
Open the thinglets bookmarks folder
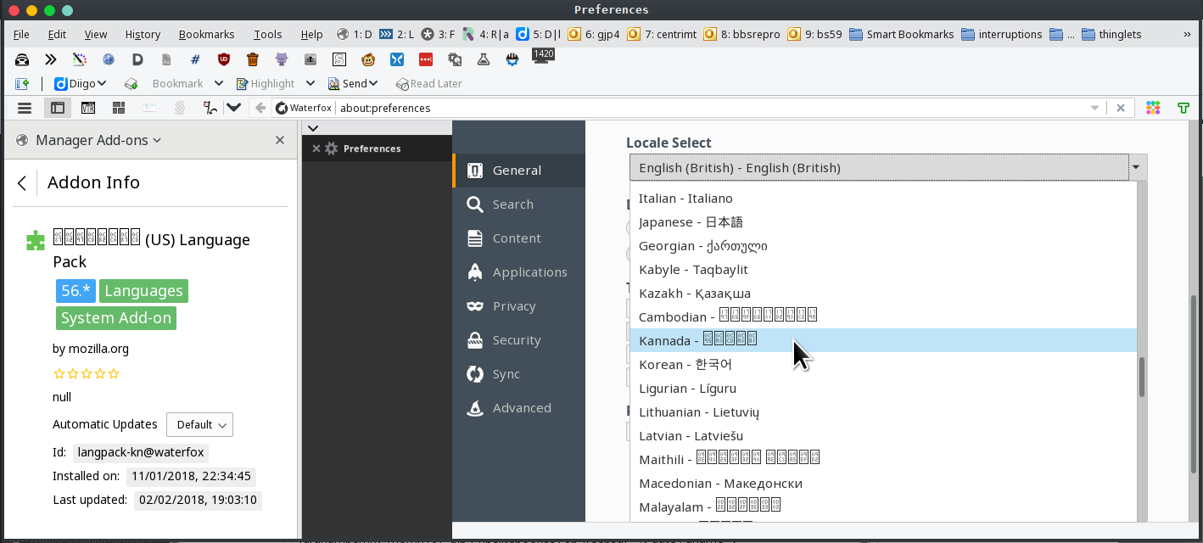click(1111, 35)
